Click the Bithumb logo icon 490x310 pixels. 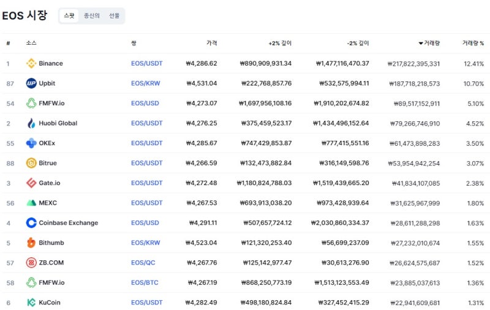coord(31,243)
